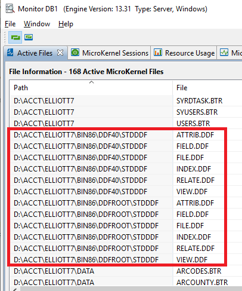The width and height of the screenshot is (242, 291).
Task: Open the File menu
Action: pyautogui.click(x=10, y=24)
